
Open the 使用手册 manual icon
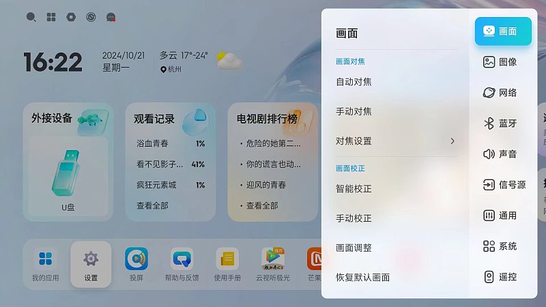click(x=227, y=264)
